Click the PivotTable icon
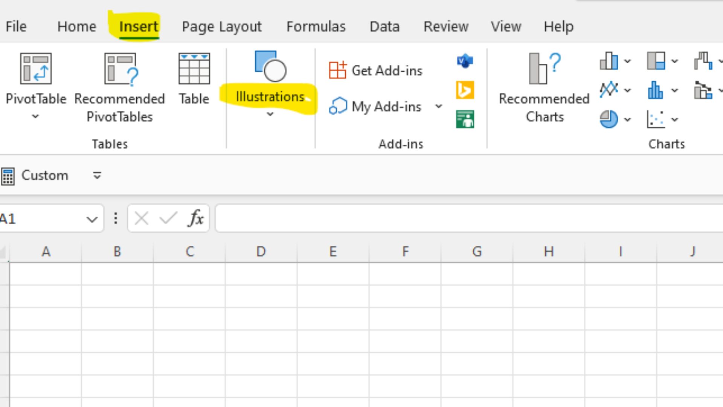The height and width of the screenshot is (407, 723). click(36, 69)
